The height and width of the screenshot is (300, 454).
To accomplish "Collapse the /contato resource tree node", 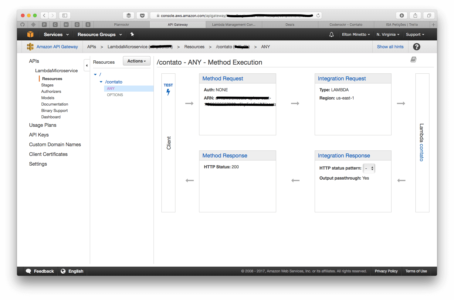I will pyautogui.click(x=101, y=82).
